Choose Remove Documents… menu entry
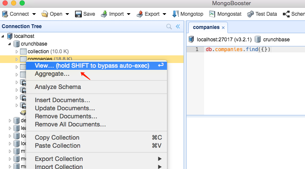Image resolution: width=305 pixels, height=169 pixels. click(96, 116)
